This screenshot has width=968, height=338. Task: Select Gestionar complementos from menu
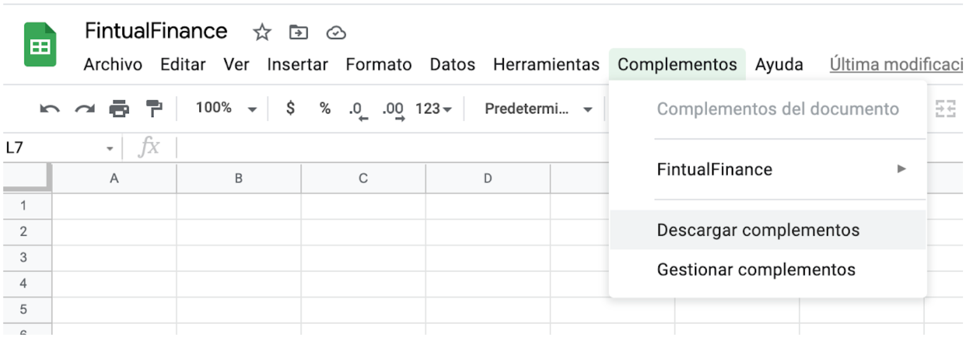coord(756,270)
